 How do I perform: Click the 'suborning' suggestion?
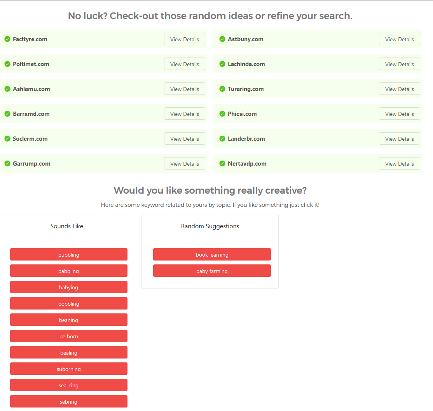coord(68,369)
